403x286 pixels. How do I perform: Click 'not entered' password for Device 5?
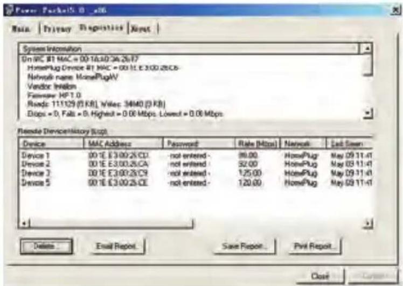[x=189, y=183]
